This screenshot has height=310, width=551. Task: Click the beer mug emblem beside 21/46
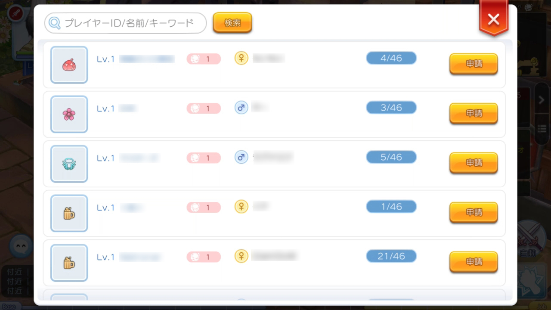click(x=69, y=263)
